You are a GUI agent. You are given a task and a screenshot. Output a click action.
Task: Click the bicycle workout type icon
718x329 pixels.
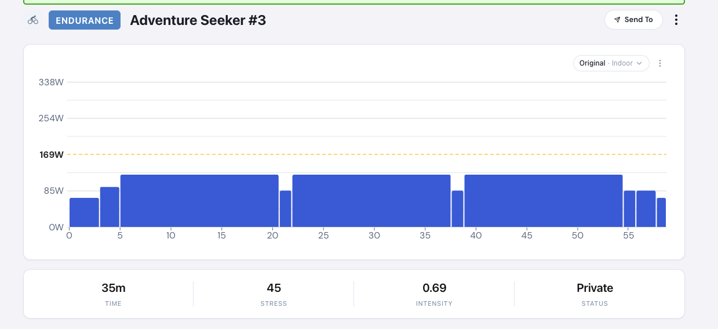point(33,20)
